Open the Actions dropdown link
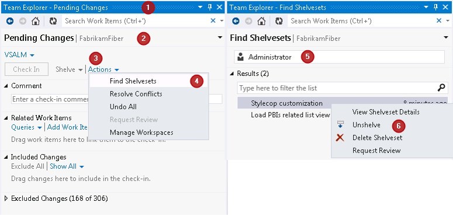The image size is (453, 216). pyautogui.click(x=103, y=69)
